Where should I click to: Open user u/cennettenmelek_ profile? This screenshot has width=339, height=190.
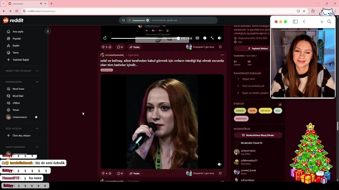tap(115, 55)
